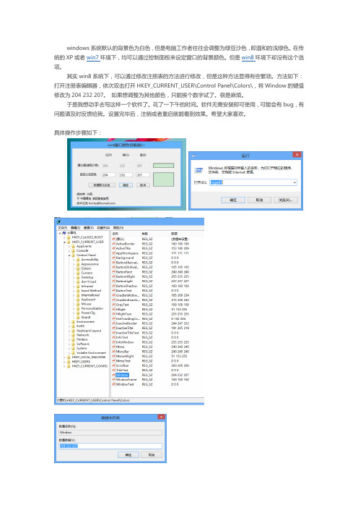Click the HKEY_USERS folder icon
Viewport: 358px width, 508px height.
pos(69,362)
